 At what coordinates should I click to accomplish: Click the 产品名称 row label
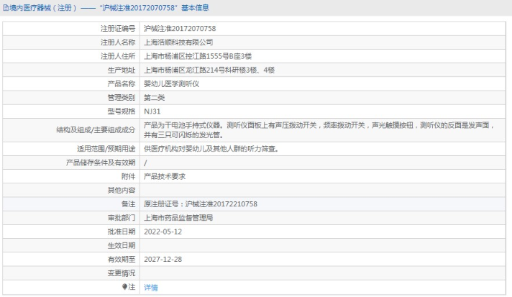(122, 84)
